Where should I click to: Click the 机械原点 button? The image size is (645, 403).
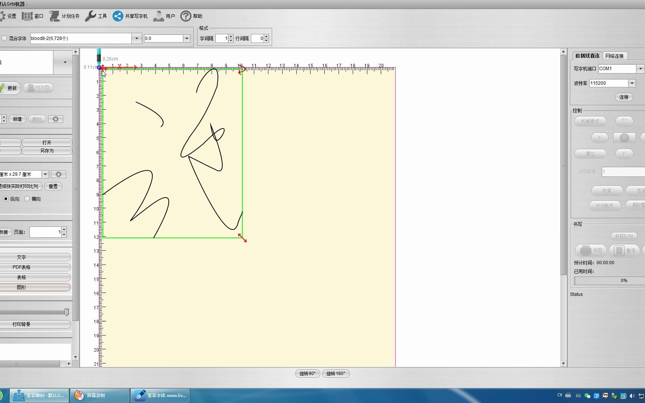coord(590,121)
